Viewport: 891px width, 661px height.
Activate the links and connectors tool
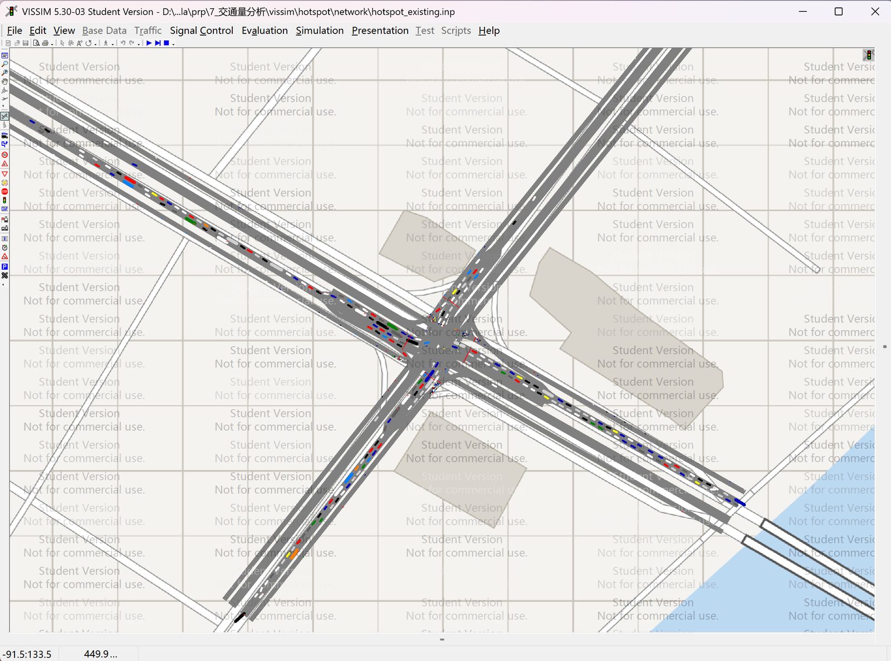point(4,116)
